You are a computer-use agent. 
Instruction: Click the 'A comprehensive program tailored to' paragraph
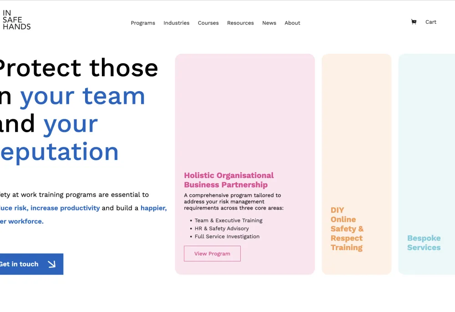(233, 202)
